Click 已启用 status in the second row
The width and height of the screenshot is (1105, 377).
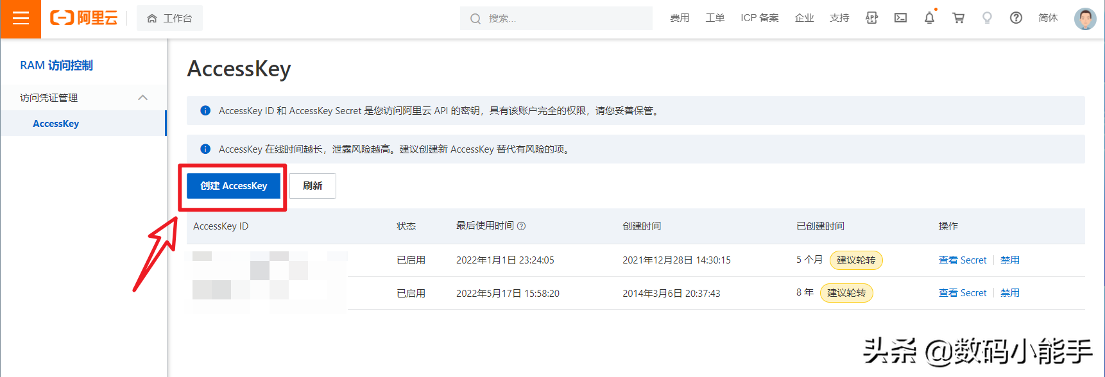(411, 293)
